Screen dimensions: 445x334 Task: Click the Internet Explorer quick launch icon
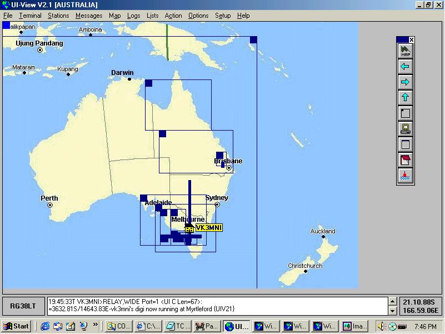[x=45, y=326]
